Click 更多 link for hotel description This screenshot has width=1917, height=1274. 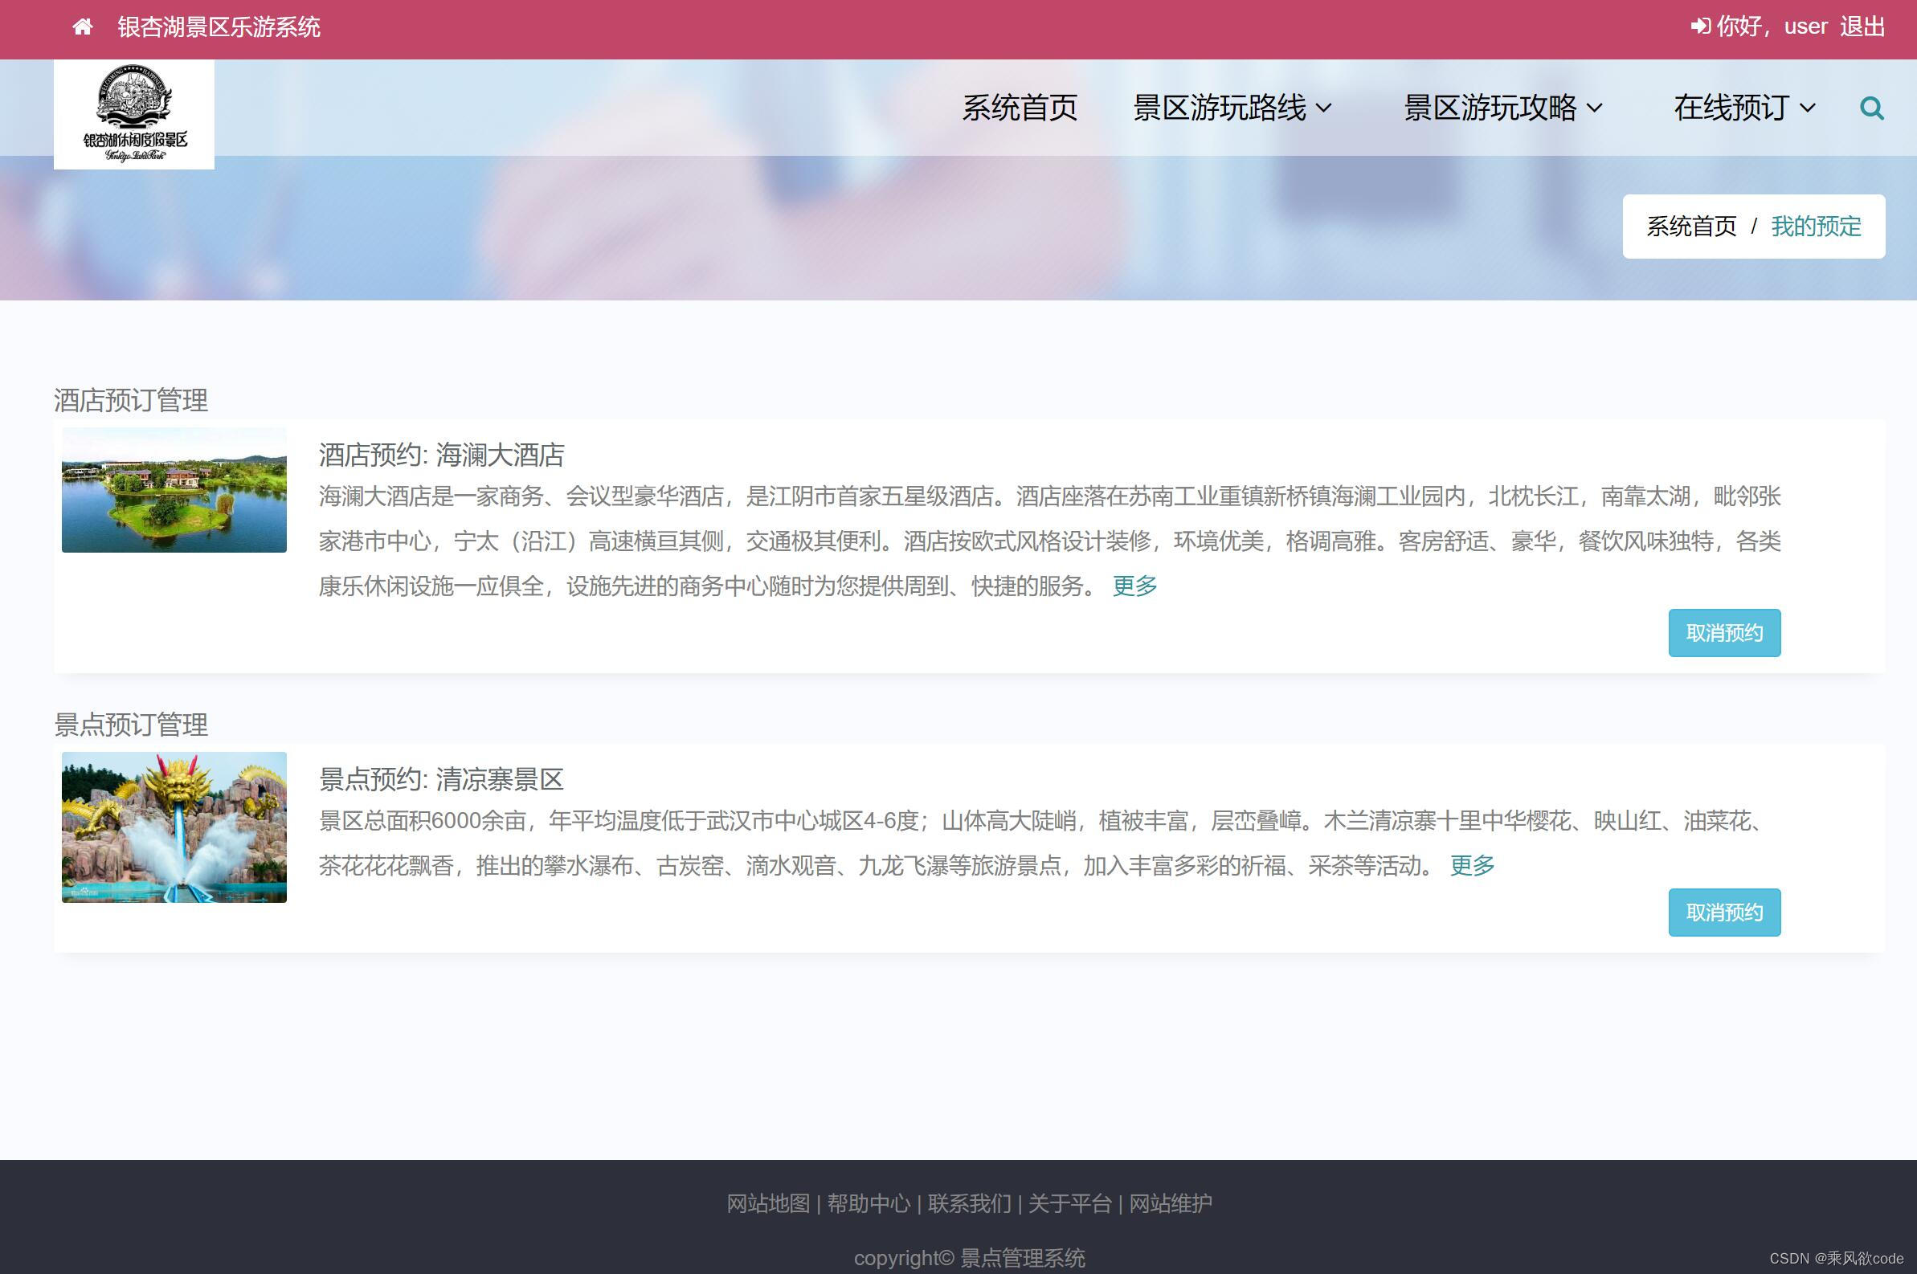(1134, 586)
